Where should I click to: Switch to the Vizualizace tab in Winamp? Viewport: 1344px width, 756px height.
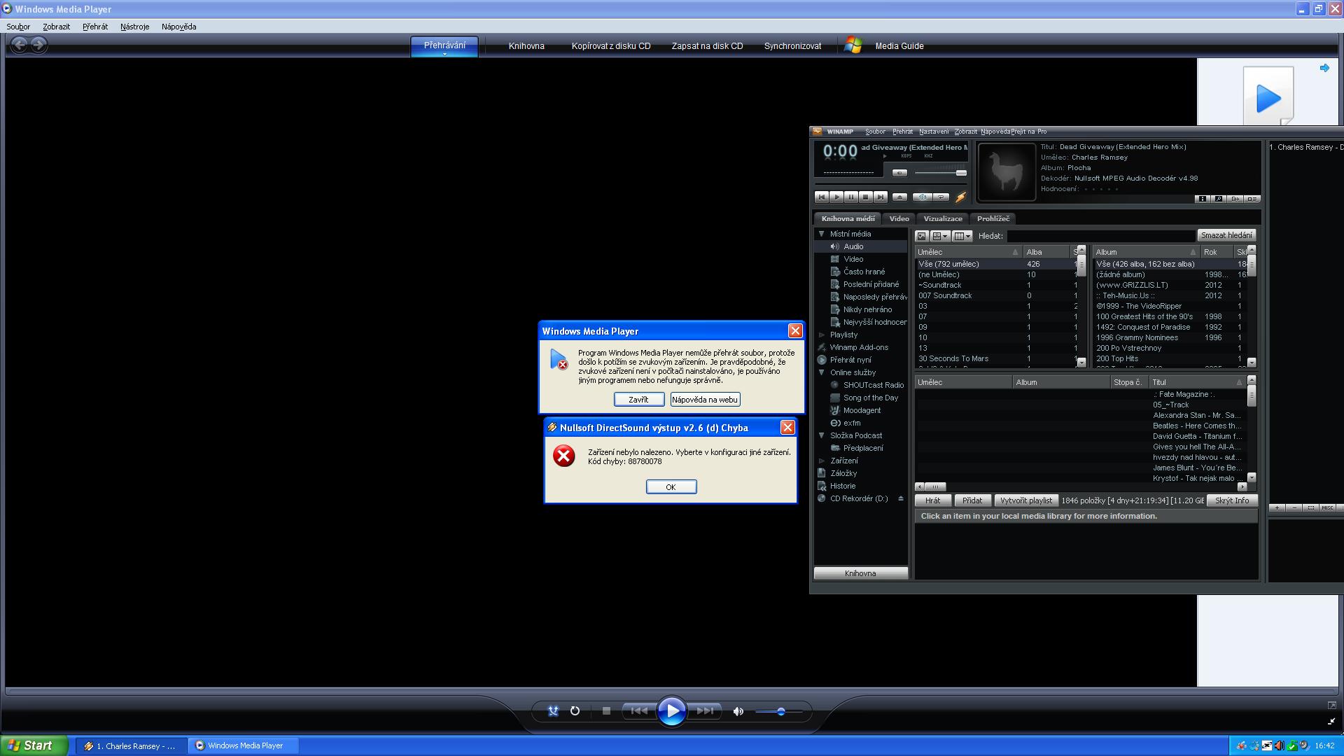click(942, 218)
